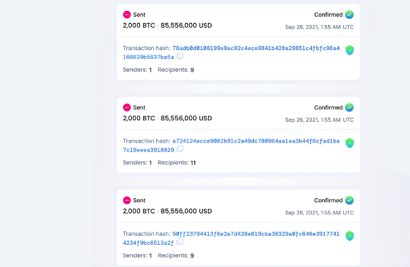Viewport: 410px width, 267px height.
Task: Click red Sent icon on second transaction
Action: point(127,107)
